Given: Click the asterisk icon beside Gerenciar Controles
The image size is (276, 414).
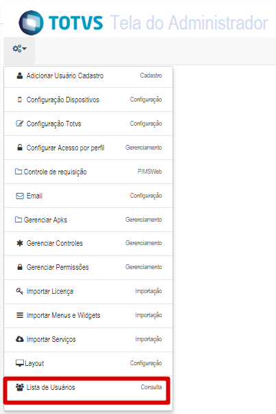Looking at the screenshot, I should [x=20, y=243].
